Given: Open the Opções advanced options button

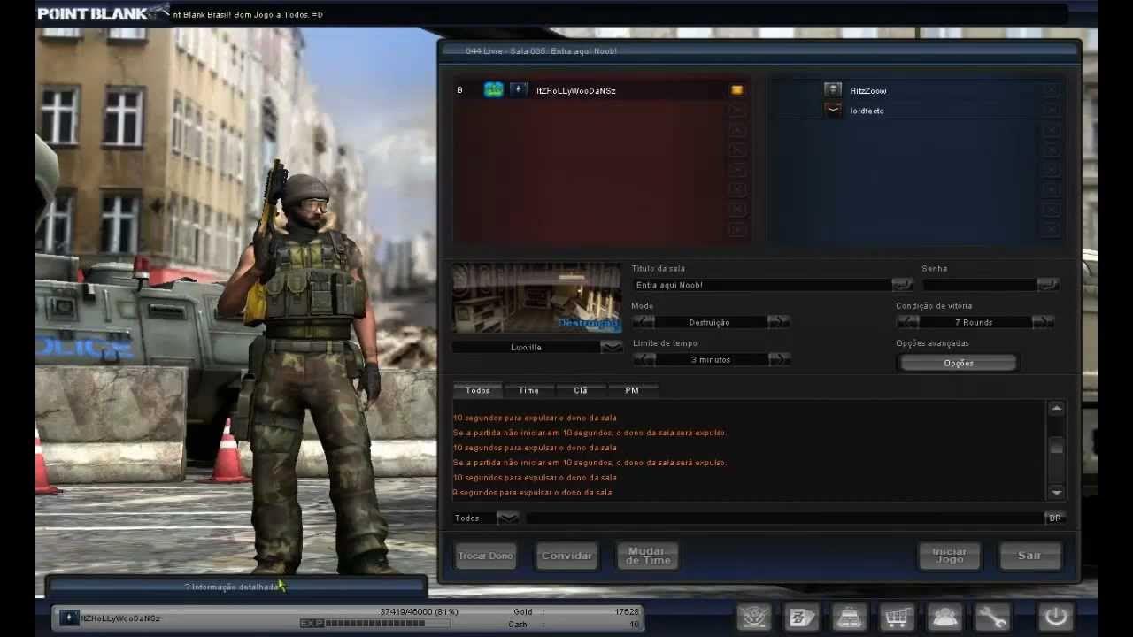Looking at the screenshot, I should [959, 363].
